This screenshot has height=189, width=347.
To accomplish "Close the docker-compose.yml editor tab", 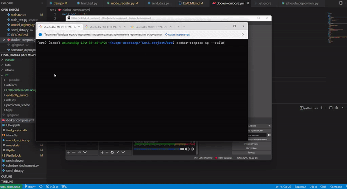I will pyautogui.click(x=247, y=3).
